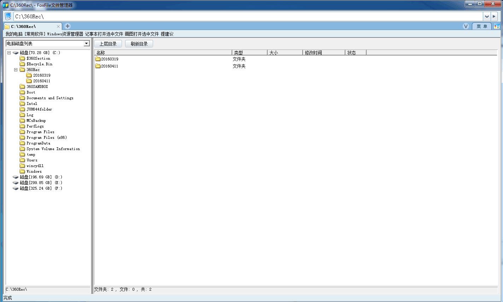Sort by the 修改时间 column header

click(x=324, y=53)
